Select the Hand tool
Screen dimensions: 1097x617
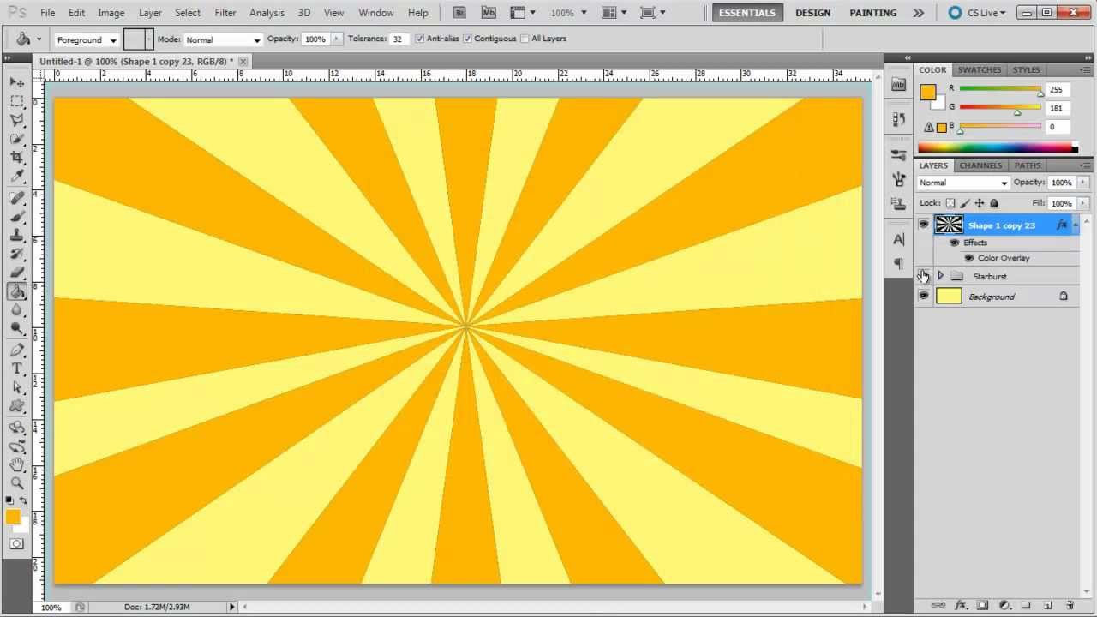[x=17, y=464]
